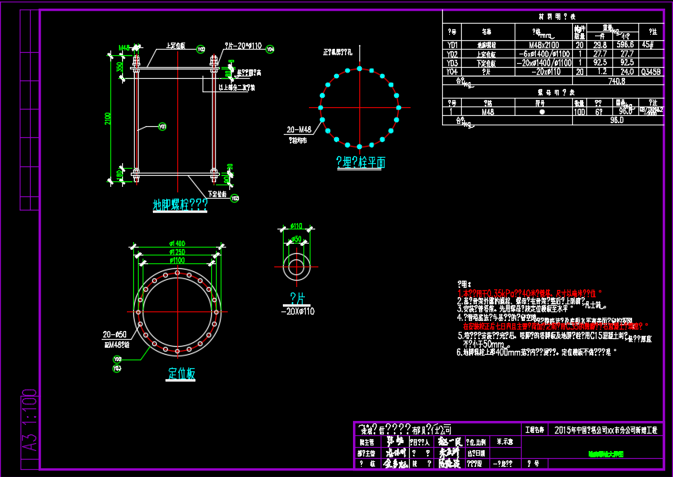The image size is (673, 477).
Task: Click the ø1250 dimension label
Action: pos(175,252)
